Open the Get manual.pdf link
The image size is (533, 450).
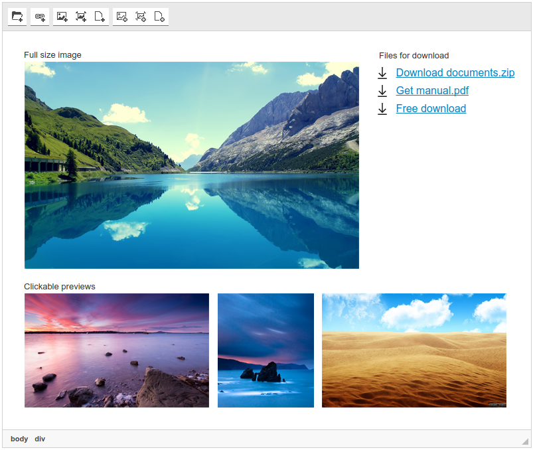point(432,91)
